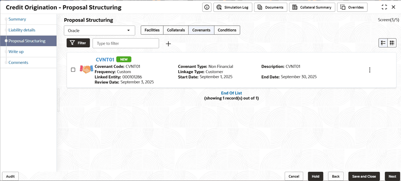Image resolution: width=401 pixels, height=181 pixels.
Task: Go to Write up step
Action: [16, 51]
